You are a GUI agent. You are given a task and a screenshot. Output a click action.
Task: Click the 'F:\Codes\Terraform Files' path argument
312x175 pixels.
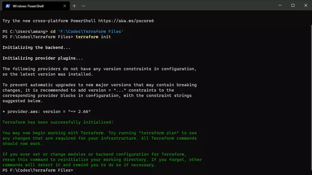[91, 31]
